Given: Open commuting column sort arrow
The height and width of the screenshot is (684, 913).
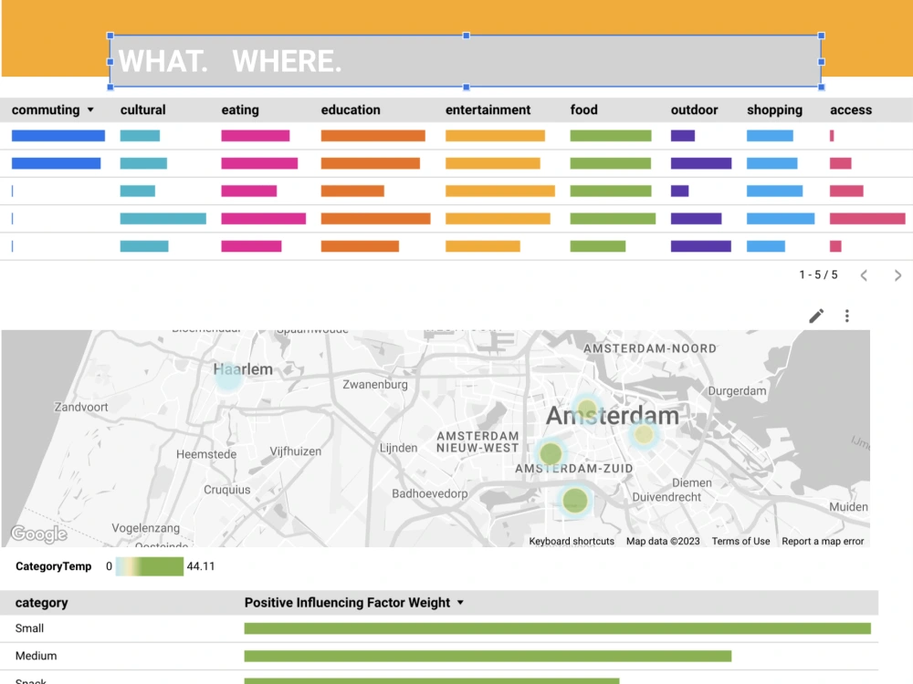Looking at the screenshot, I should (x=90, y=110).
